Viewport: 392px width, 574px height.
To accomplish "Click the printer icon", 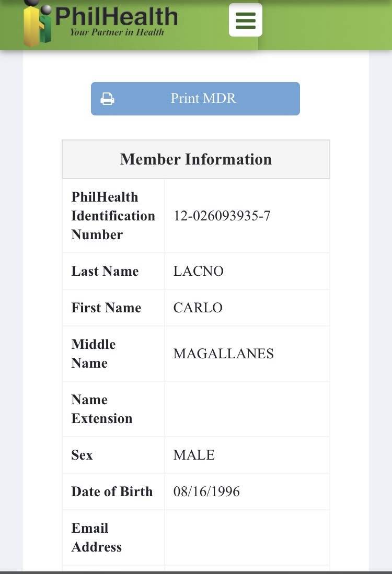I will coord(107,98).
